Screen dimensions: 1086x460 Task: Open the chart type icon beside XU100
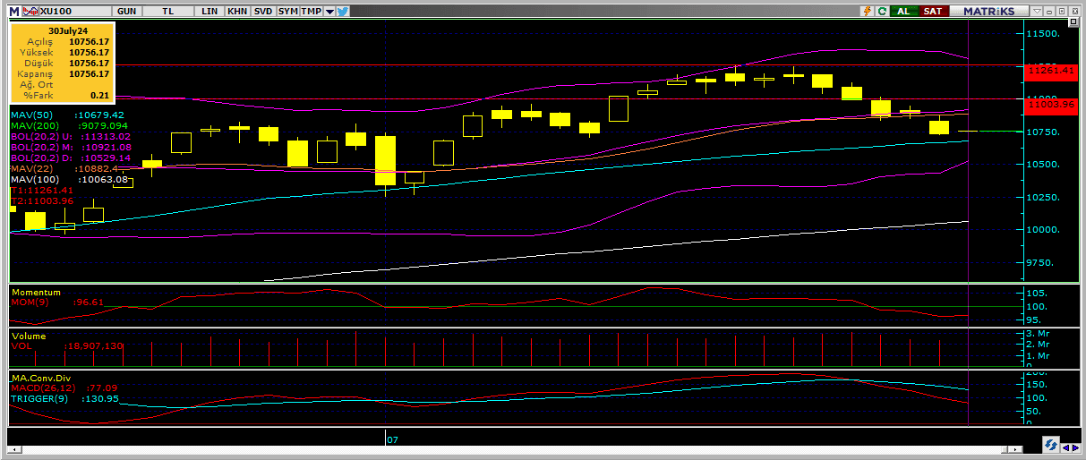[28, 11]
